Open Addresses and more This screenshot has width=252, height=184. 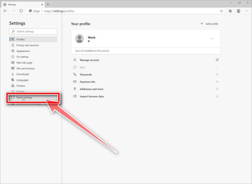pyautogui.click(x=146, y=89)
